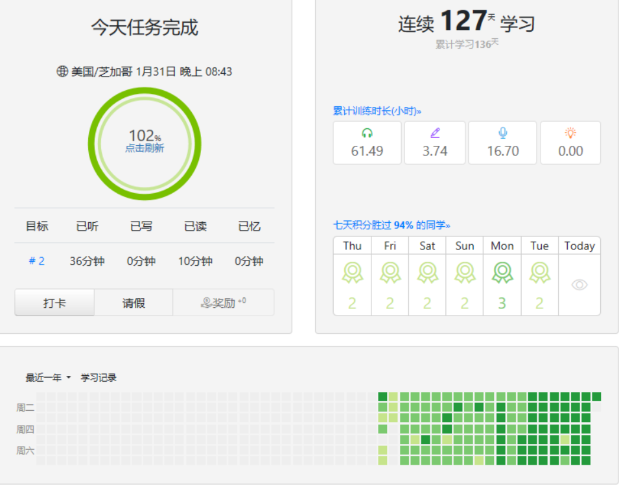Image resolution: width=619 pixels, height=486 pixels.
Task: Open the 最近一年 time range dropdown
Action: coord(48,378)
